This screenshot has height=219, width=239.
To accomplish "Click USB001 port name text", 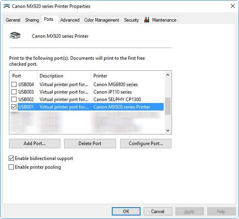I will pyautogui.click(x=26, y=107).
